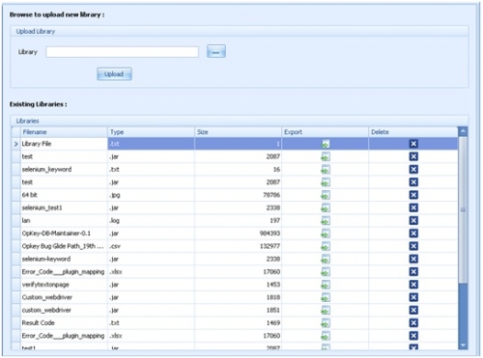Screen dimensions: 483x358
Task: Select the 'lan' filename cell
Action: pos(64,221)
